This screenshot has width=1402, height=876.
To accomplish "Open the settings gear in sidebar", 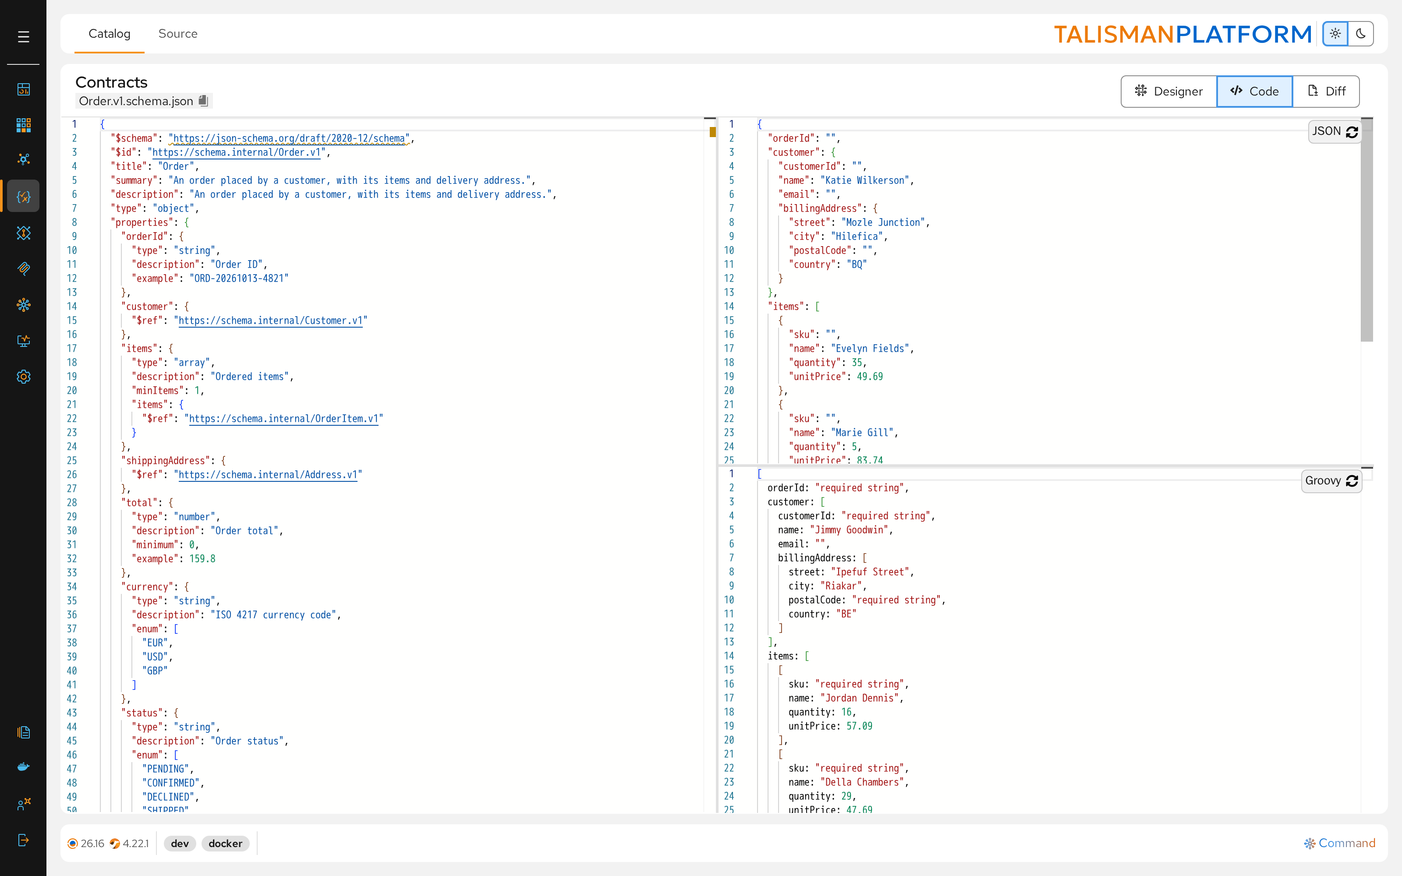I will [23, 377].
